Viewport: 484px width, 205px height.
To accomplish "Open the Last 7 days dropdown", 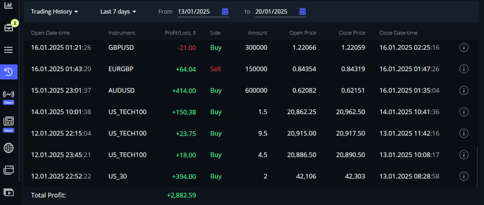I will pos(118,11).
